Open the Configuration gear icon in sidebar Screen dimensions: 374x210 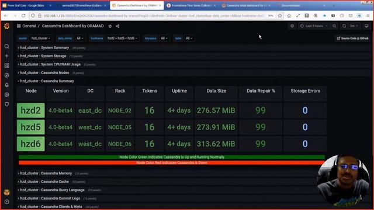coord(6,94)
